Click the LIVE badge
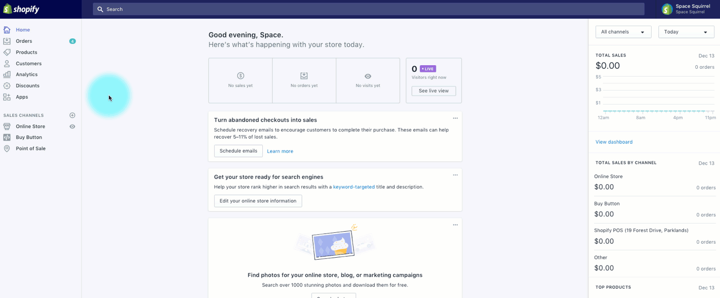 pyautogui.click(x=428, y=69)
